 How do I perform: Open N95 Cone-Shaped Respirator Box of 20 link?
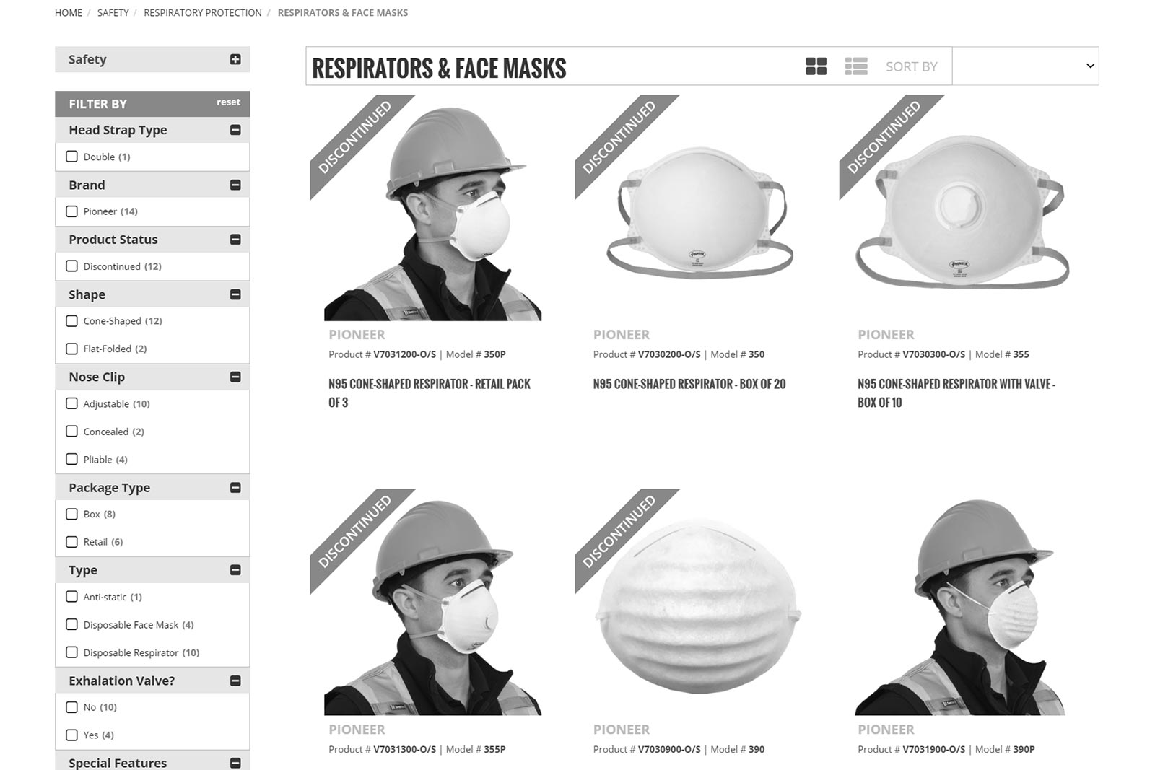(x=689, y=384)
